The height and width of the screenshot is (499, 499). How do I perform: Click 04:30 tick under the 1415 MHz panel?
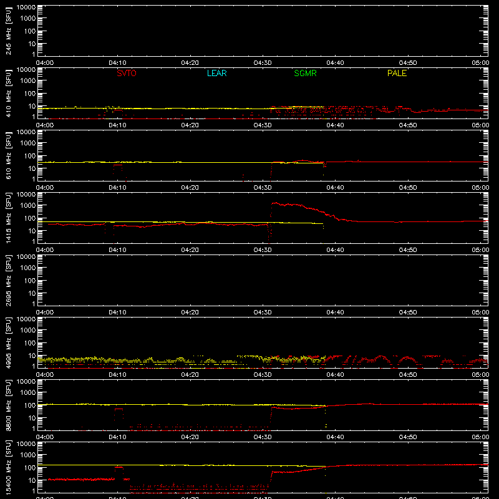tap(263, 250)
